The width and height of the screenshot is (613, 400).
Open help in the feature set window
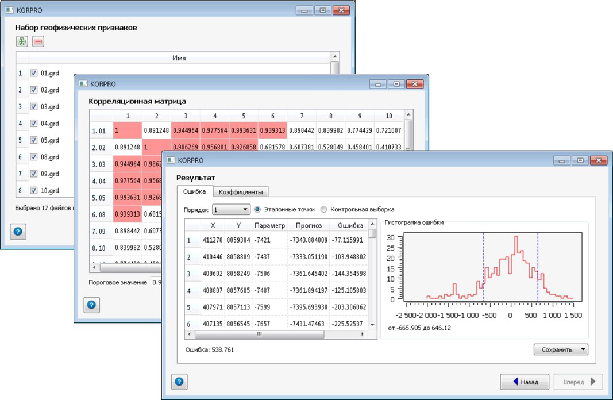point(18,232)
